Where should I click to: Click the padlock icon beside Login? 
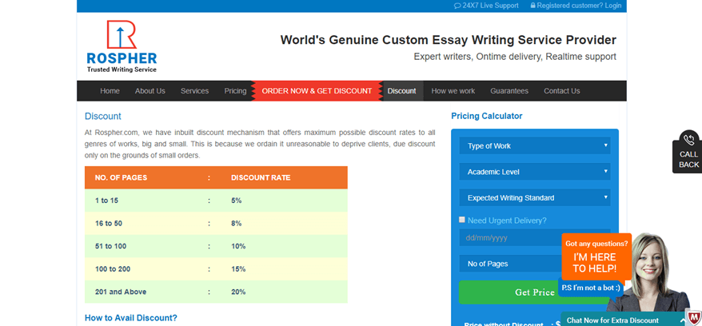pyautogui.click(x=532, y=6)
